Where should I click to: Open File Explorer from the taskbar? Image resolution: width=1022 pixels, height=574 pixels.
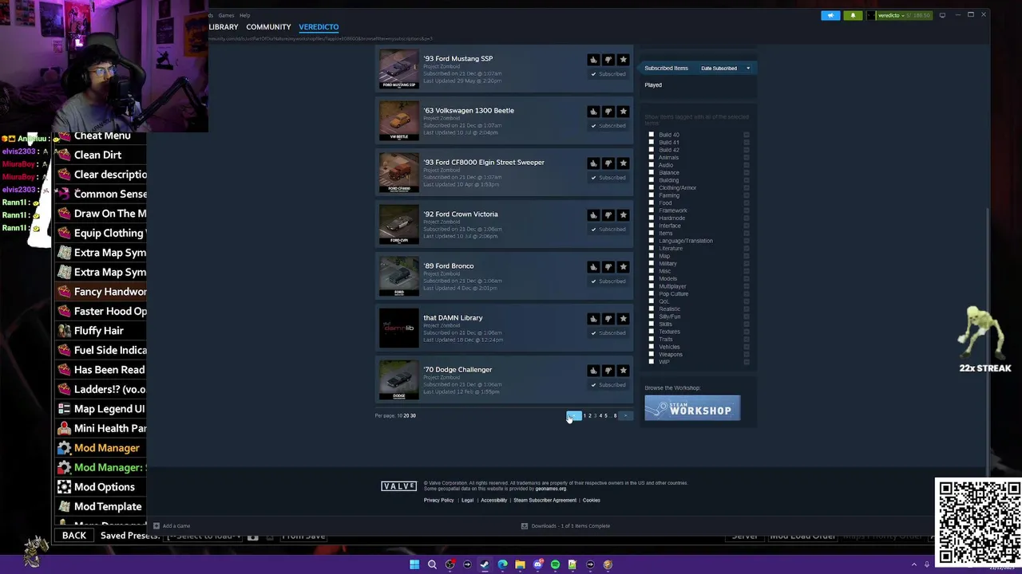point(520,564)
